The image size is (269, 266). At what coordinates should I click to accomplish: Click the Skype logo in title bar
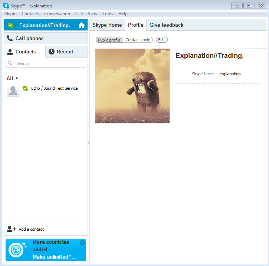point(6,6)
